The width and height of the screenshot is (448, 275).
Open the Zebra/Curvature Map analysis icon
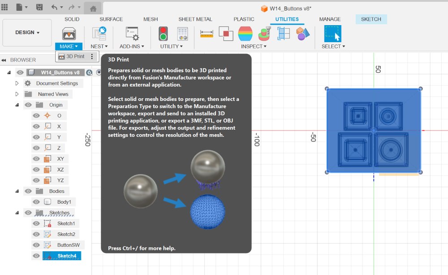245,34
